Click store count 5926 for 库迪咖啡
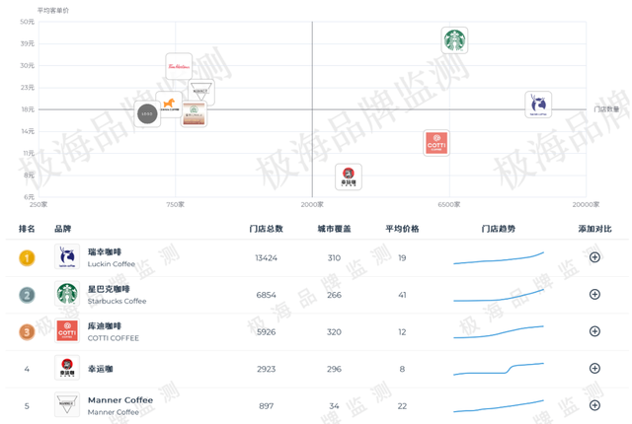Viewport: 632px width, 424px height. tap(266, 332)
